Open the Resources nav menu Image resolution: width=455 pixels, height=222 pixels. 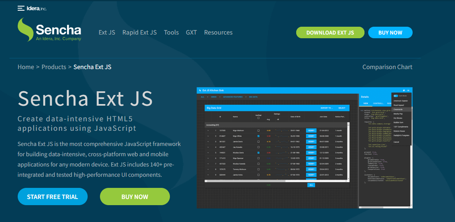click(218, 32)
